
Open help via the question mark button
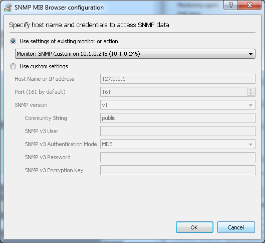tap(230, 5)
